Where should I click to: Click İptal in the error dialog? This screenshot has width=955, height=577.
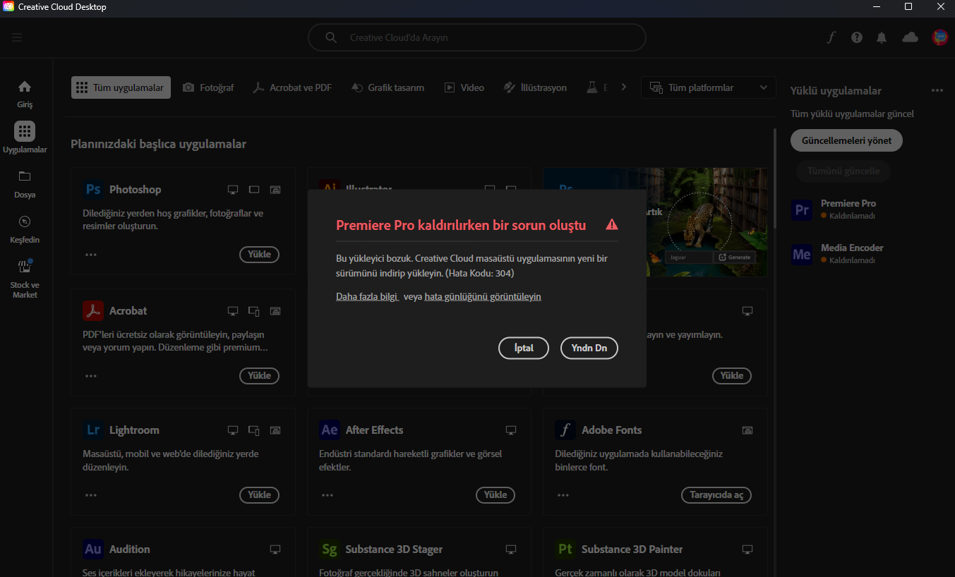coord(523,348)
